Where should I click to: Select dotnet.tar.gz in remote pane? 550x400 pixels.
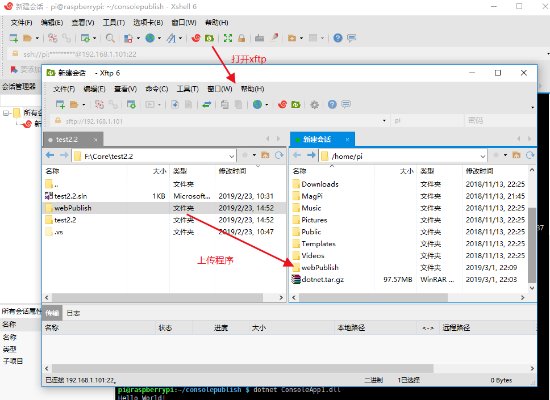pyautogui.click(x=409, y=280)
